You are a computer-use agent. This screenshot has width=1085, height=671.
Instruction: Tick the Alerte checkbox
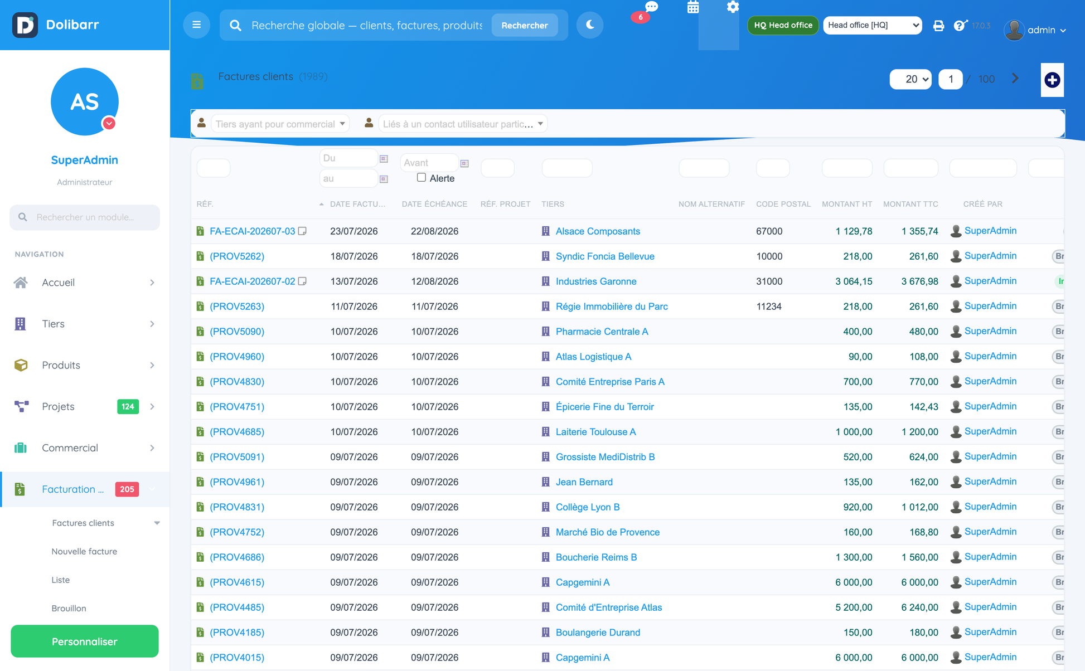pos(422,177)
